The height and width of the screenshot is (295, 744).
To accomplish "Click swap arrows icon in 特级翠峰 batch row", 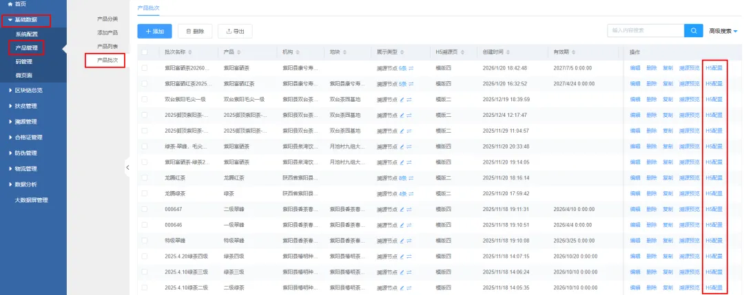I will tap(409, 241).
